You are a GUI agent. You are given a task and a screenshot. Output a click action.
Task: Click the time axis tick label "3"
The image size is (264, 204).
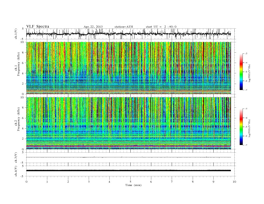click(x=89, y=182)
